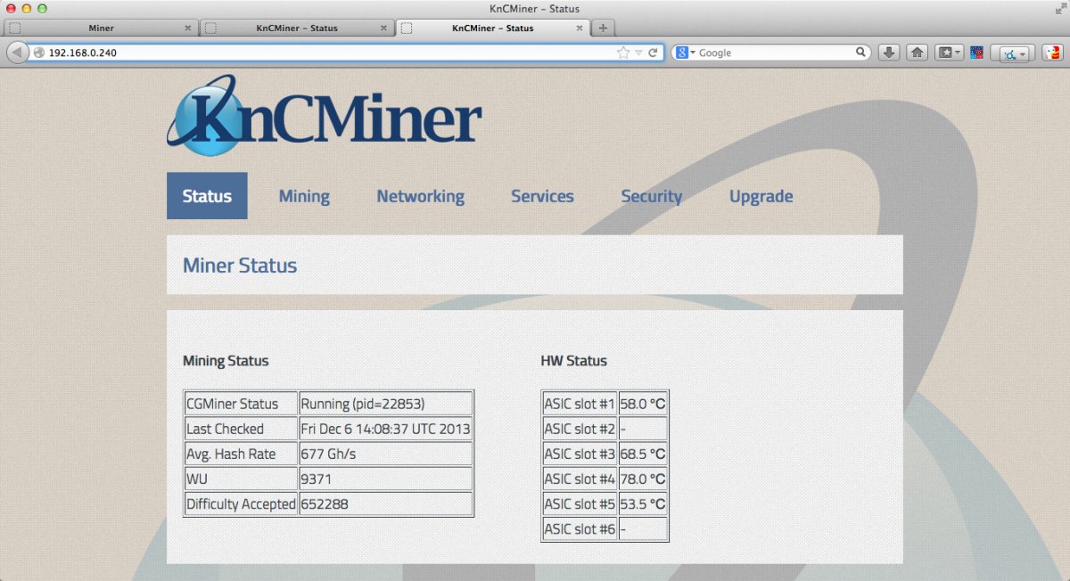Select the Status navigation tab
Screen dimensions: 1070x581
(207, 196)
